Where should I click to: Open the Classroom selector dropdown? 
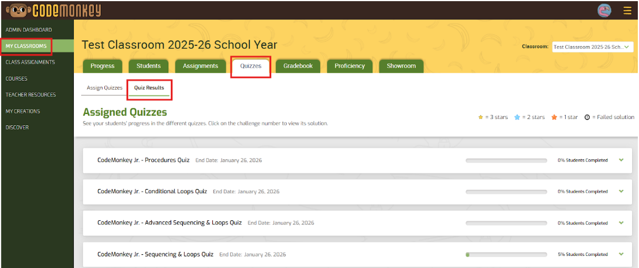pos(592,47)
